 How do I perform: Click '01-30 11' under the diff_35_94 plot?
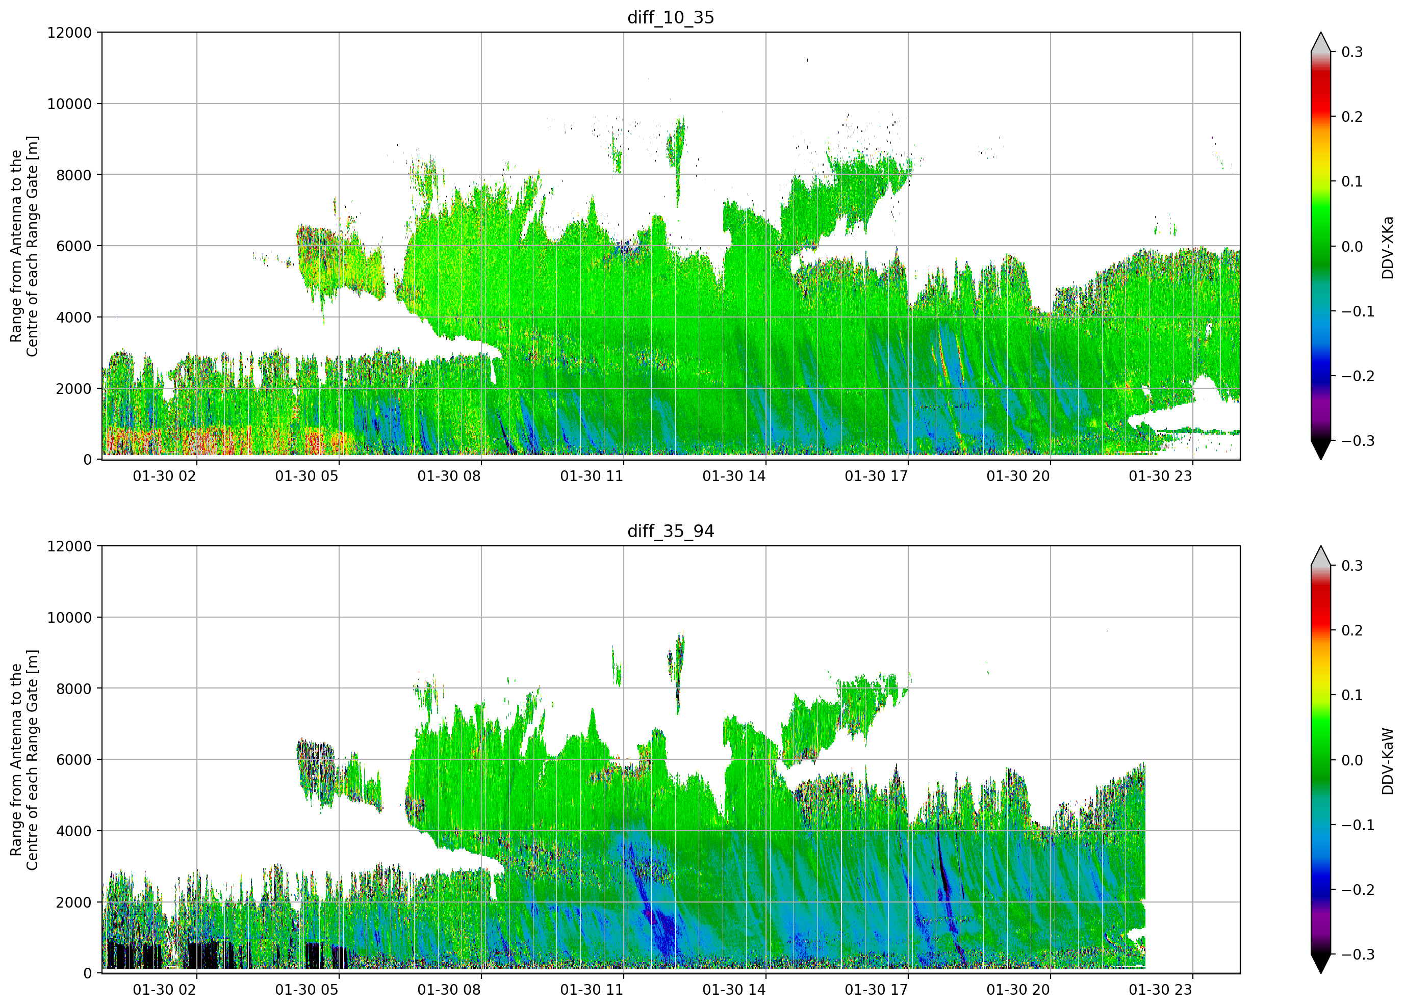point(592,990)
